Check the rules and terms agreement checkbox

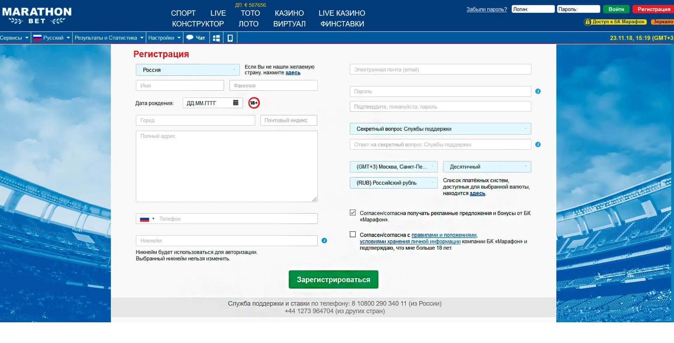tap(353, 234)
